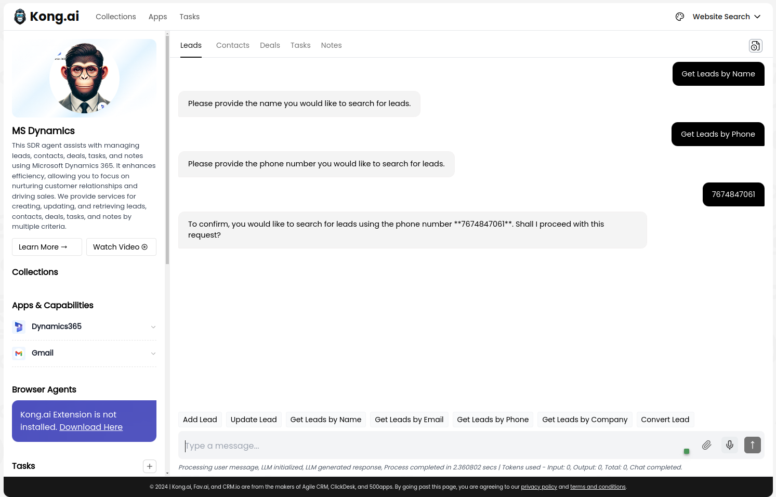The width and height of the screenshot is (776, 497).
Task: Add a new task with plus icon
Action: pos(150,466)
